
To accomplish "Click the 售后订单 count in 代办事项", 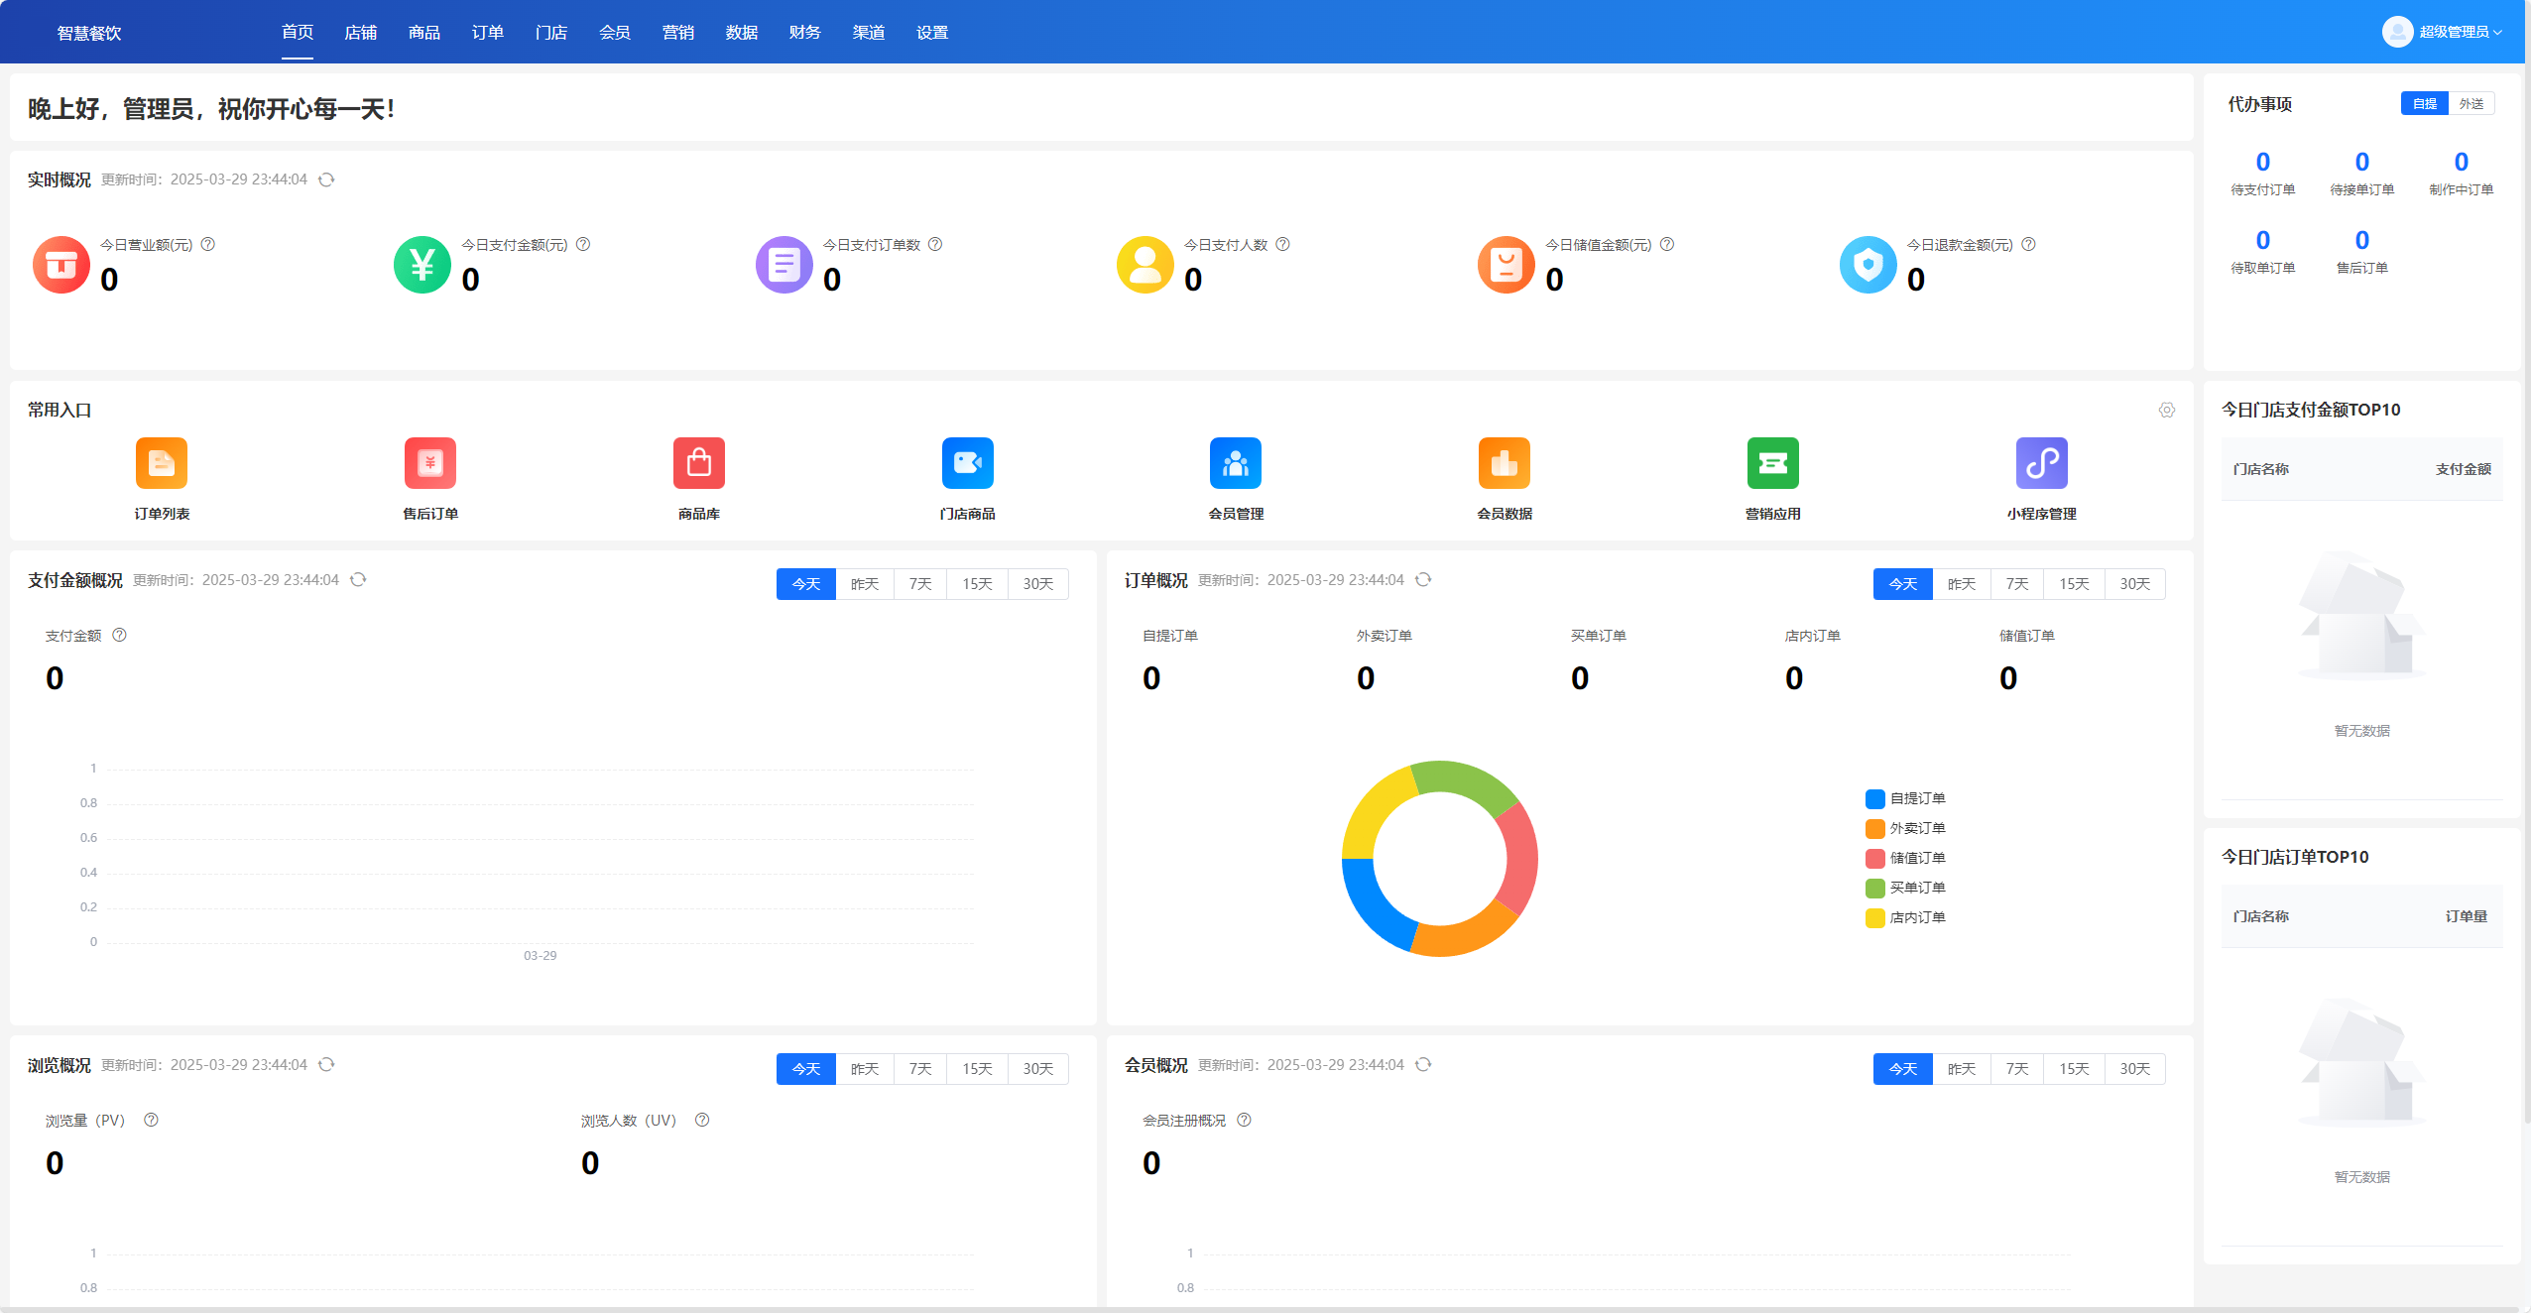I will click(2361, 240).
